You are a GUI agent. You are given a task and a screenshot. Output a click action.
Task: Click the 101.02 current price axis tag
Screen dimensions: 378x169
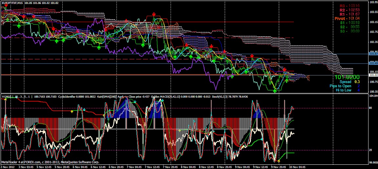[373, 75]
